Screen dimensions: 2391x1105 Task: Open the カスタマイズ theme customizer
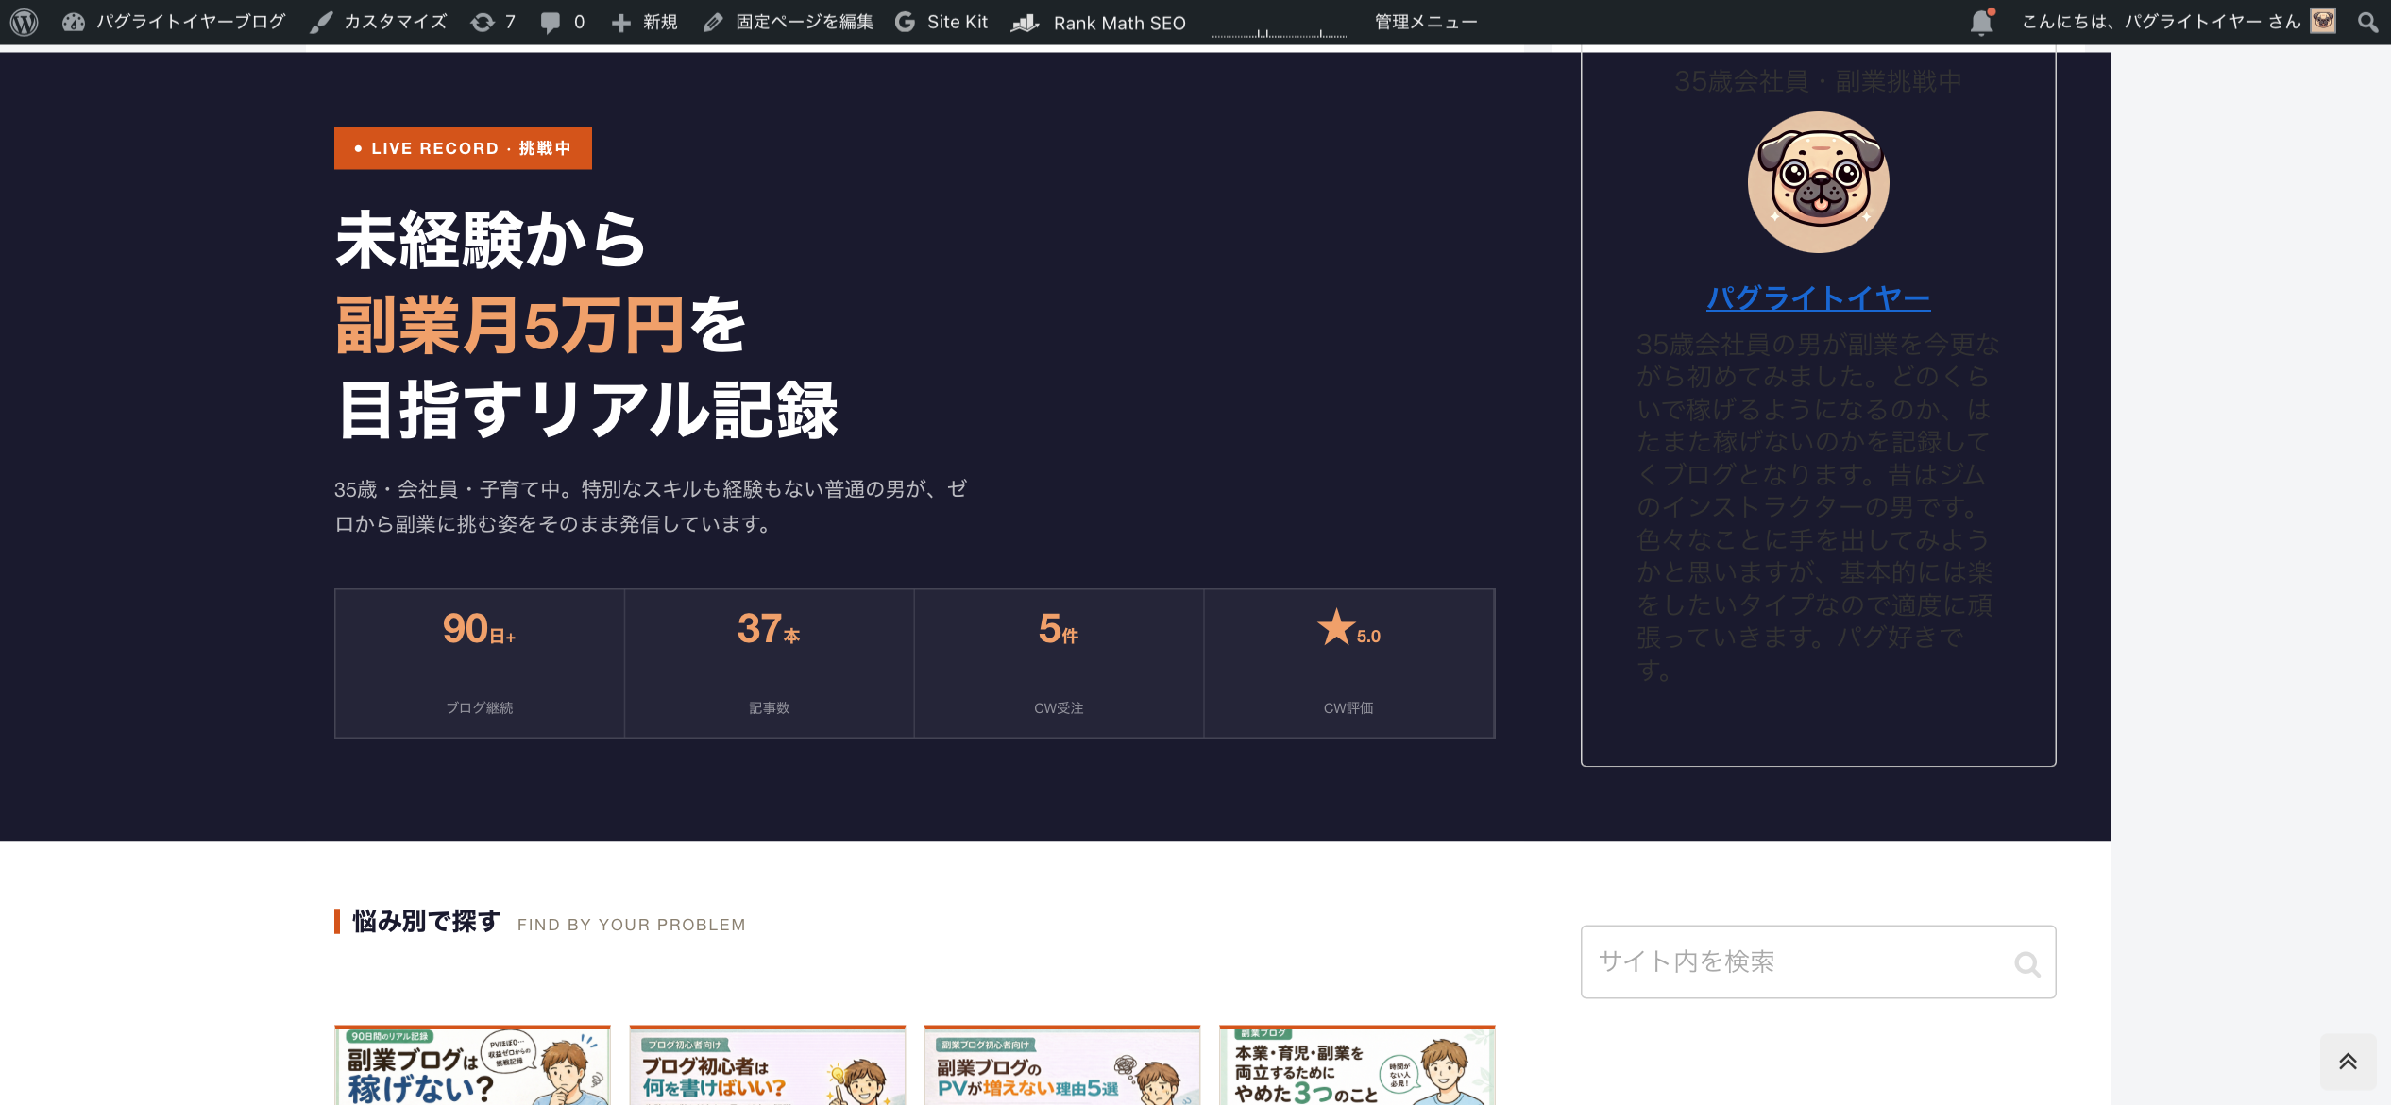coord(379,22)
